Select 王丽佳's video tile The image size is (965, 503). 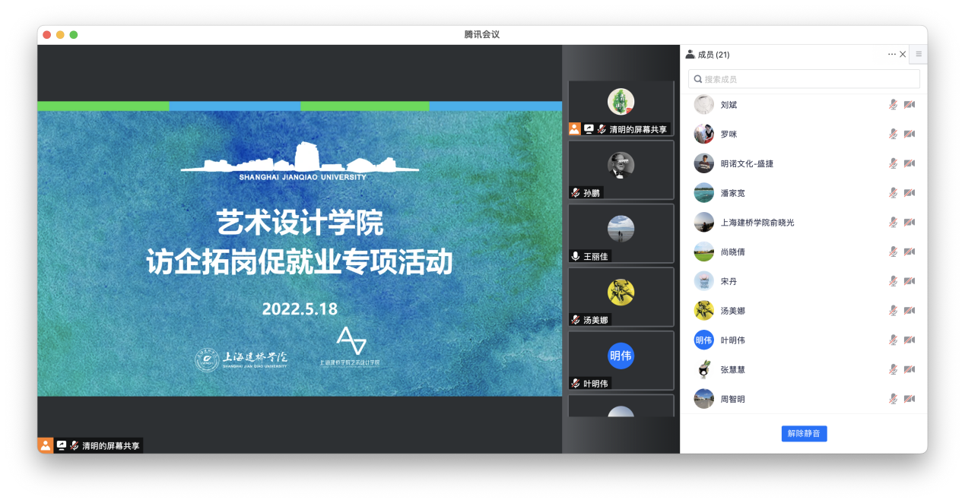pos(621,233)
